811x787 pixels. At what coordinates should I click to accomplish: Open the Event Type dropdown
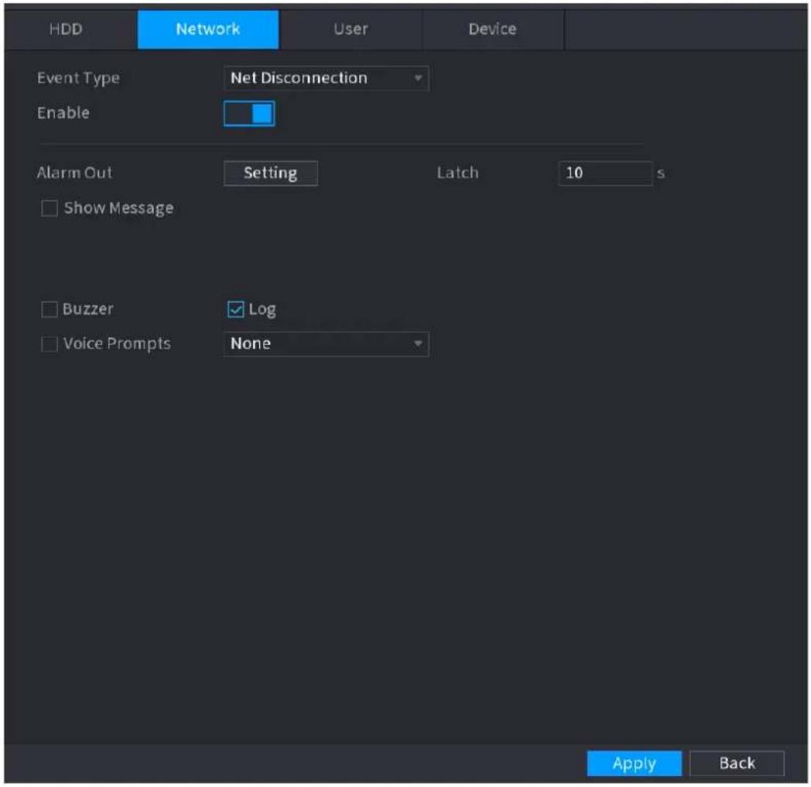pos(326,78)
